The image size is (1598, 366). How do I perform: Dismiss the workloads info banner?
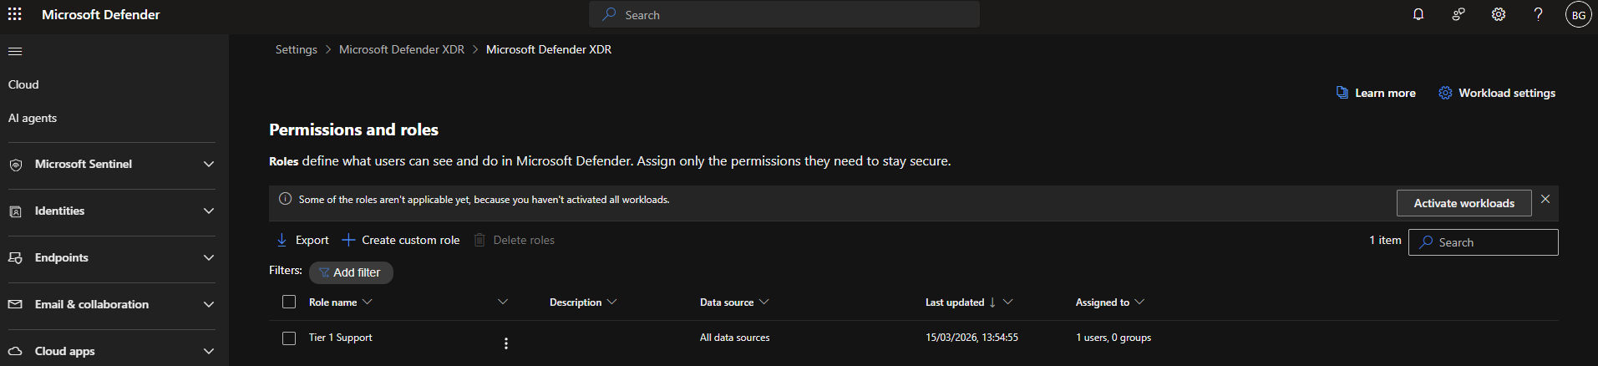(x=1545, y=199)
